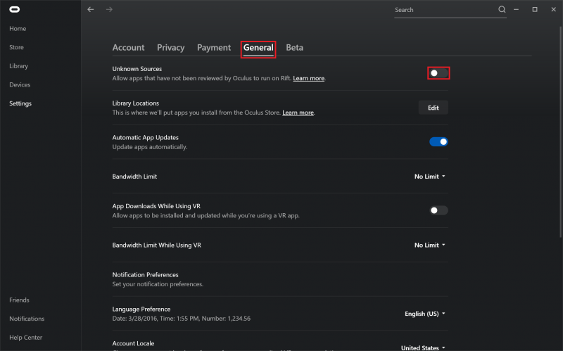Open Learn more link for Library Locations
563x351 pixels.
click(x=298, y=113)
